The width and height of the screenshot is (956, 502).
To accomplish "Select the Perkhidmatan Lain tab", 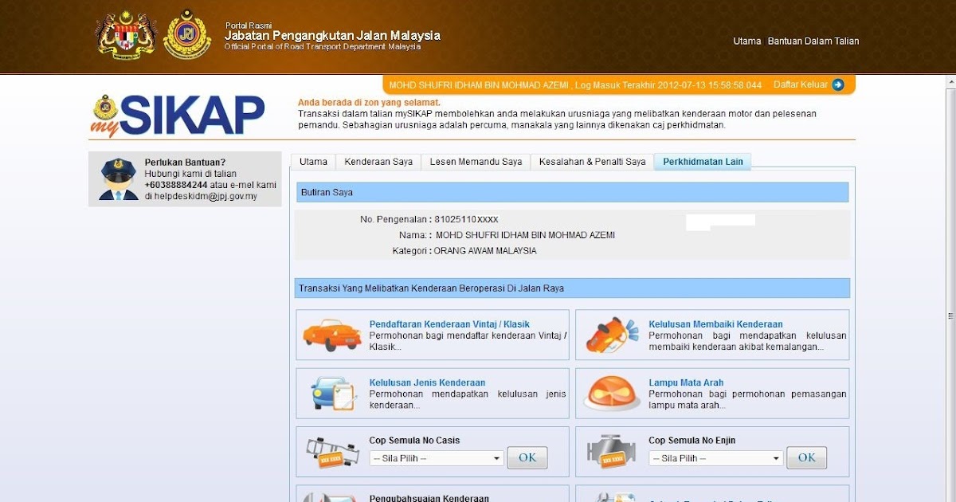I will (x=703, y=162).
